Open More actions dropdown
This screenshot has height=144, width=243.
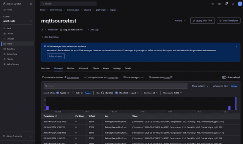(x=200, y=86)
